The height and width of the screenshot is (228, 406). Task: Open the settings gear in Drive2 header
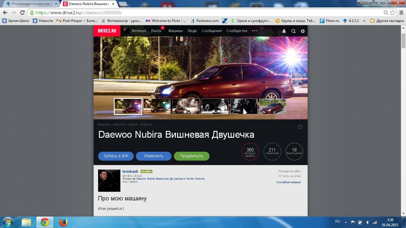303,31
